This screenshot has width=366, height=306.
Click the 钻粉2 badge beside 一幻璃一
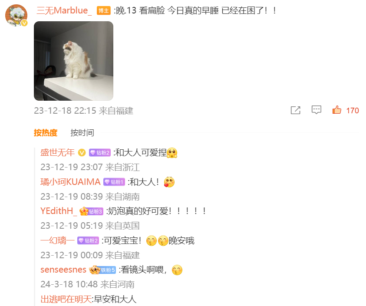[x=88, y=240]
